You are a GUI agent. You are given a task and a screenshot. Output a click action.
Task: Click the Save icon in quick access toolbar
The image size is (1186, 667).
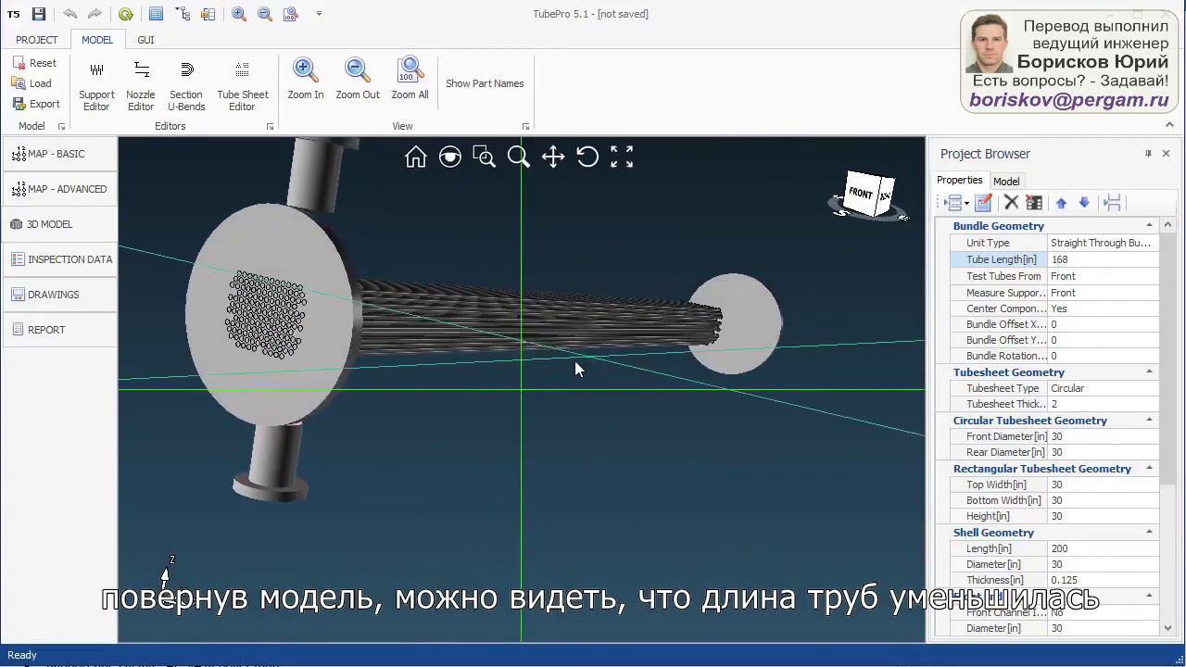(38, 14)
